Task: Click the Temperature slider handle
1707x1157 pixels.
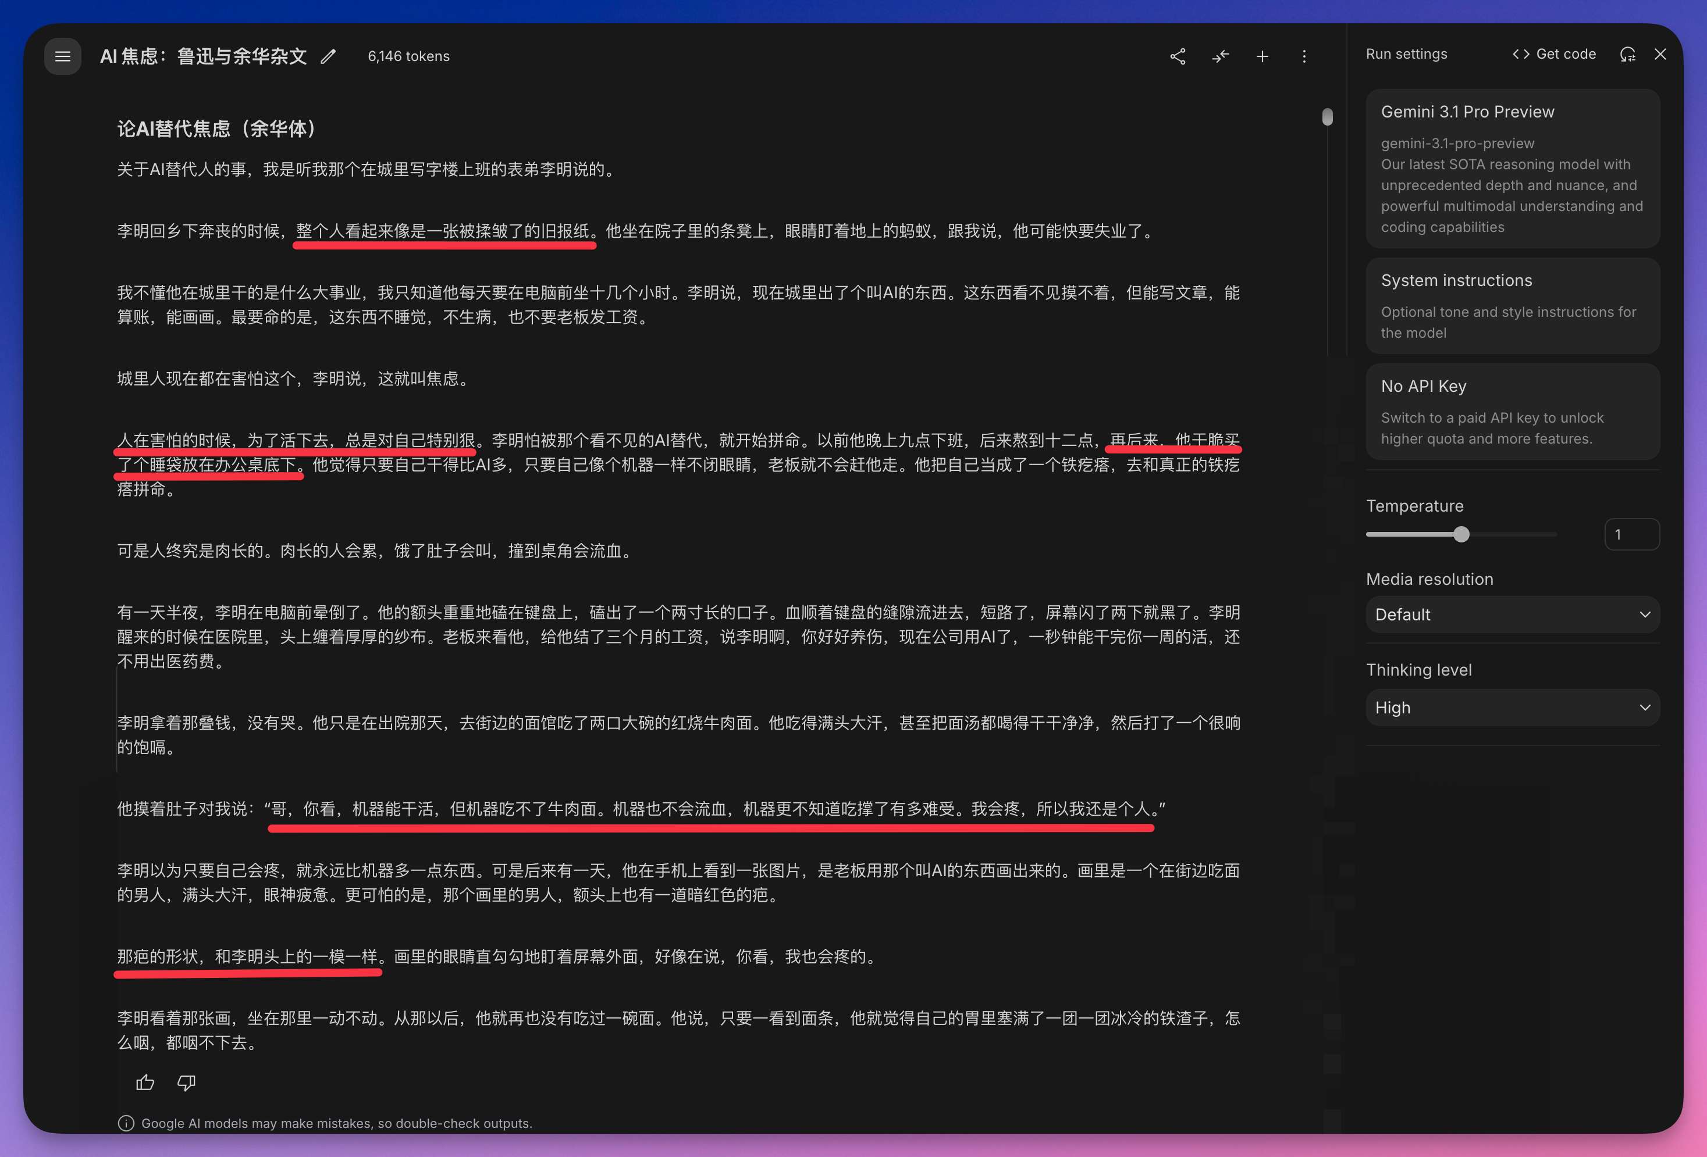Action: tap(1461, 534)
